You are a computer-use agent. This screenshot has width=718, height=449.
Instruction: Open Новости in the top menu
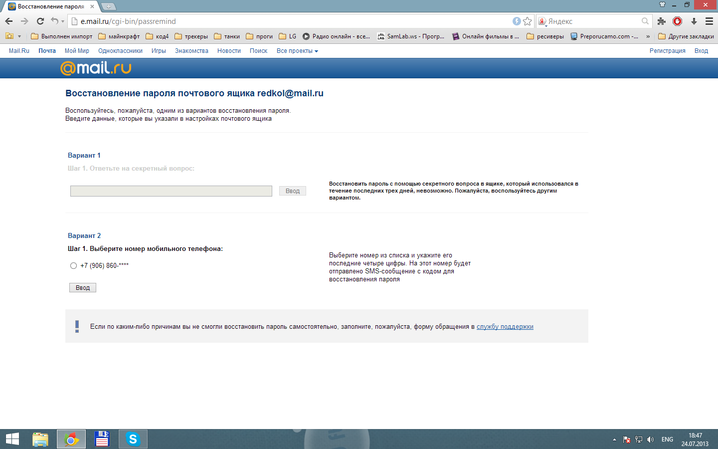tap(229, 51)
